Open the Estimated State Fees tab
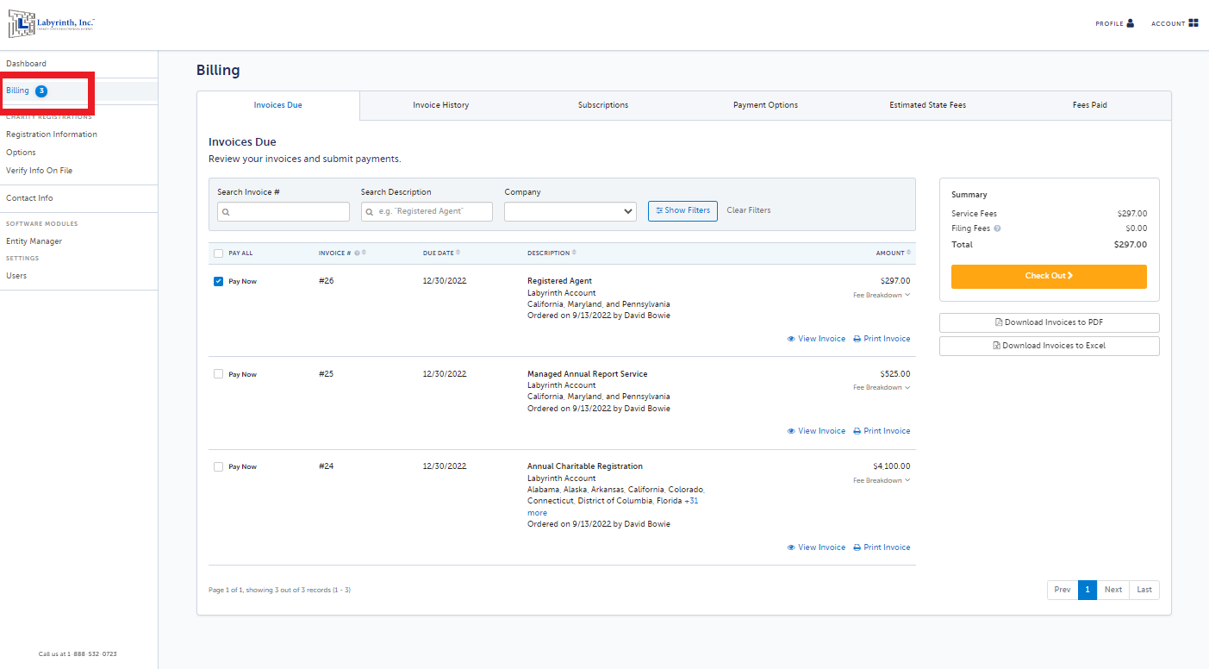This screenshot has height=669, width=1209. pos(927,105)
